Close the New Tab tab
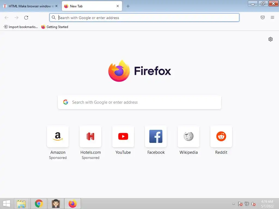279x209 pixels. tap(118, 6)
